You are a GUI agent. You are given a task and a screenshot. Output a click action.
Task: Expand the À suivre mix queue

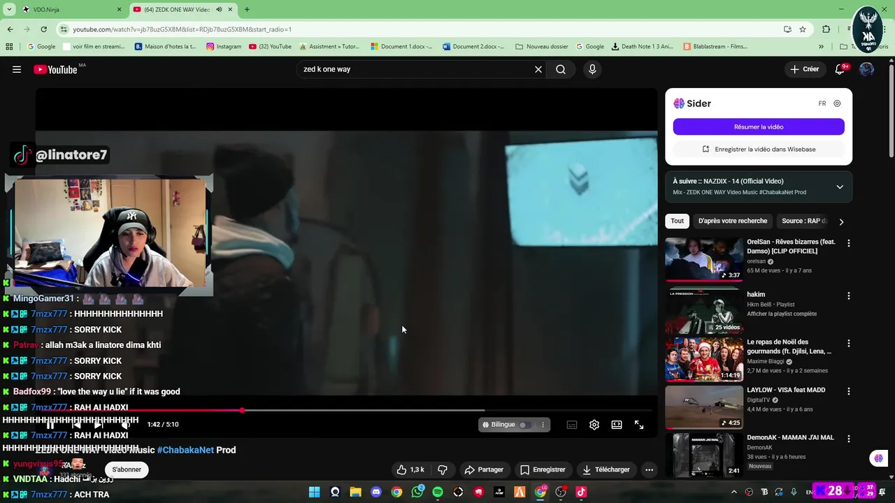coord(840,187)
